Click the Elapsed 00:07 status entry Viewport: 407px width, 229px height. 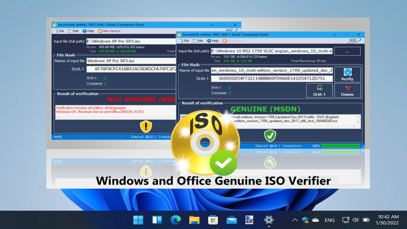[x=142, y=137]
